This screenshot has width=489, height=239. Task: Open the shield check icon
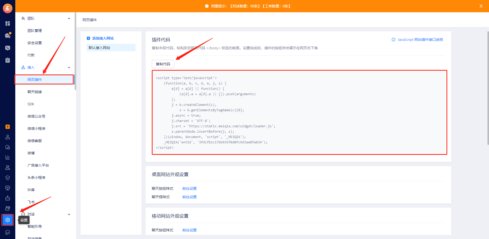click(x=8, y=178)
